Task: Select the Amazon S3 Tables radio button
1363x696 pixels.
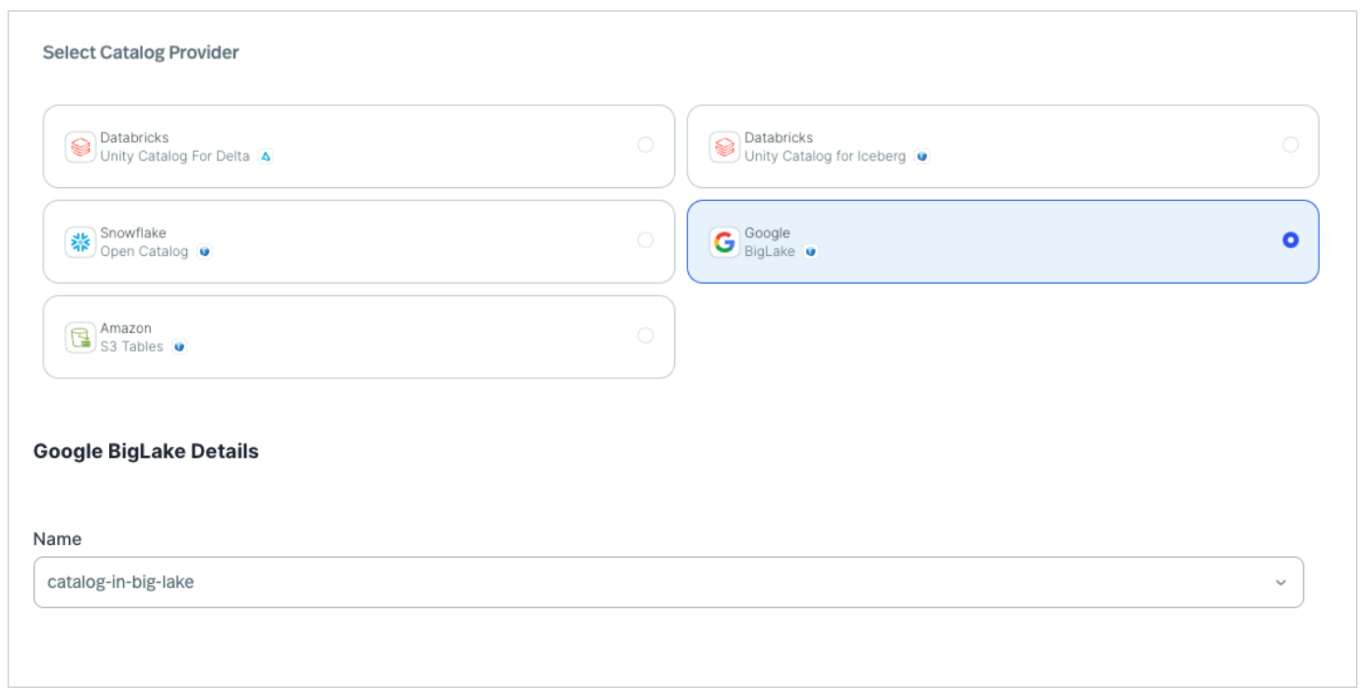Action: point(645,335)
